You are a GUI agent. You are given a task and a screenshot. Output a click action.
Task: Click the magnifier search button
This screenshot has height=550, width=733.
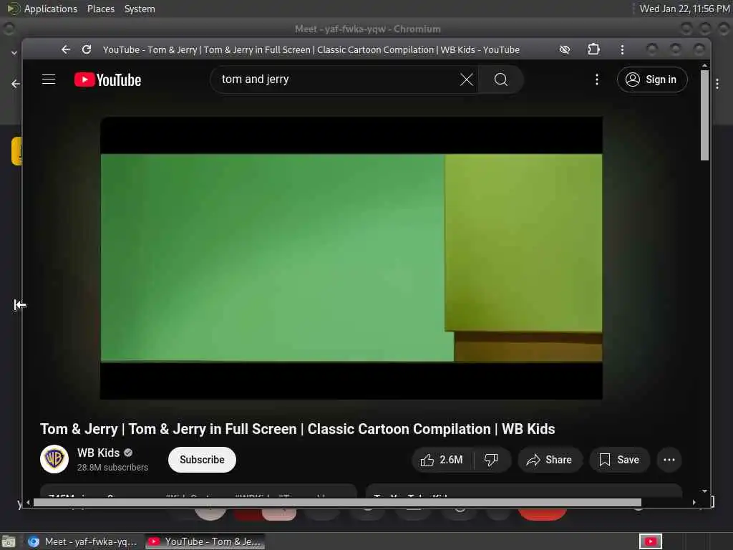tap(500, 79)
